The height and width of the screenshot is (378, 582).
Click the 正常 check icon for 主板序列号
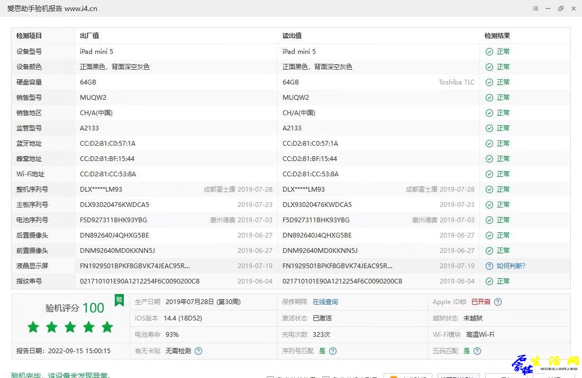pos(489,205)
